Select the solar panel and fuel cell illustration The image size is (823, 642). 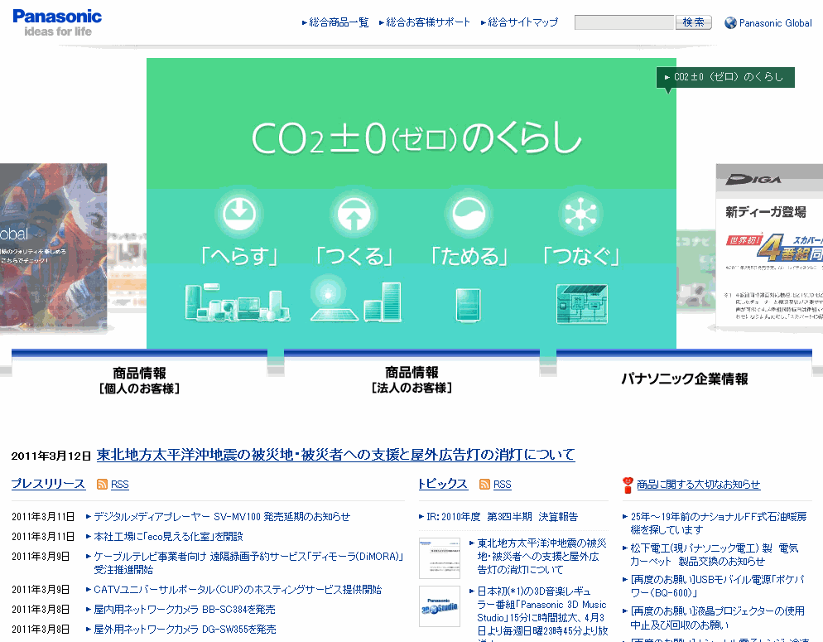[x=356, y=299]
